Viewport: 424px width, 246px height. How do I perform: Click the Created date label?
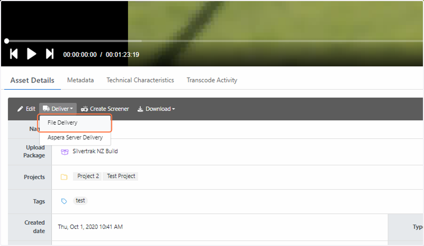34,227
